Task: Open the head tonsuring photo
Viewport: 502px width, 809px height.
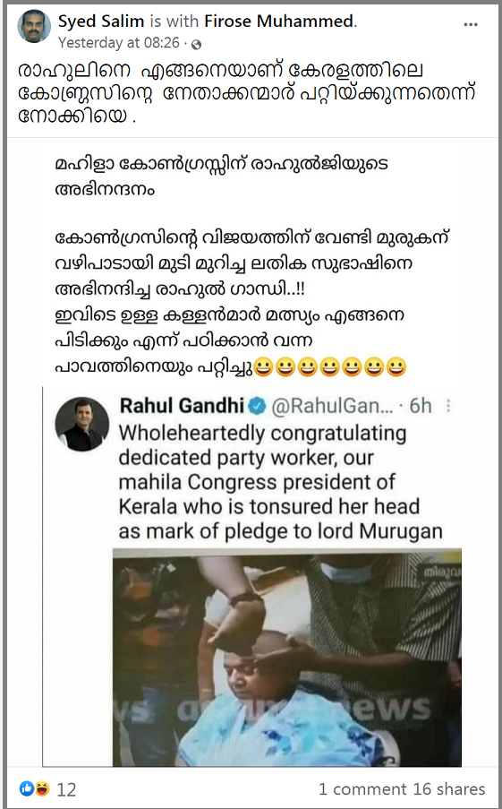Action: pos(287,658)
